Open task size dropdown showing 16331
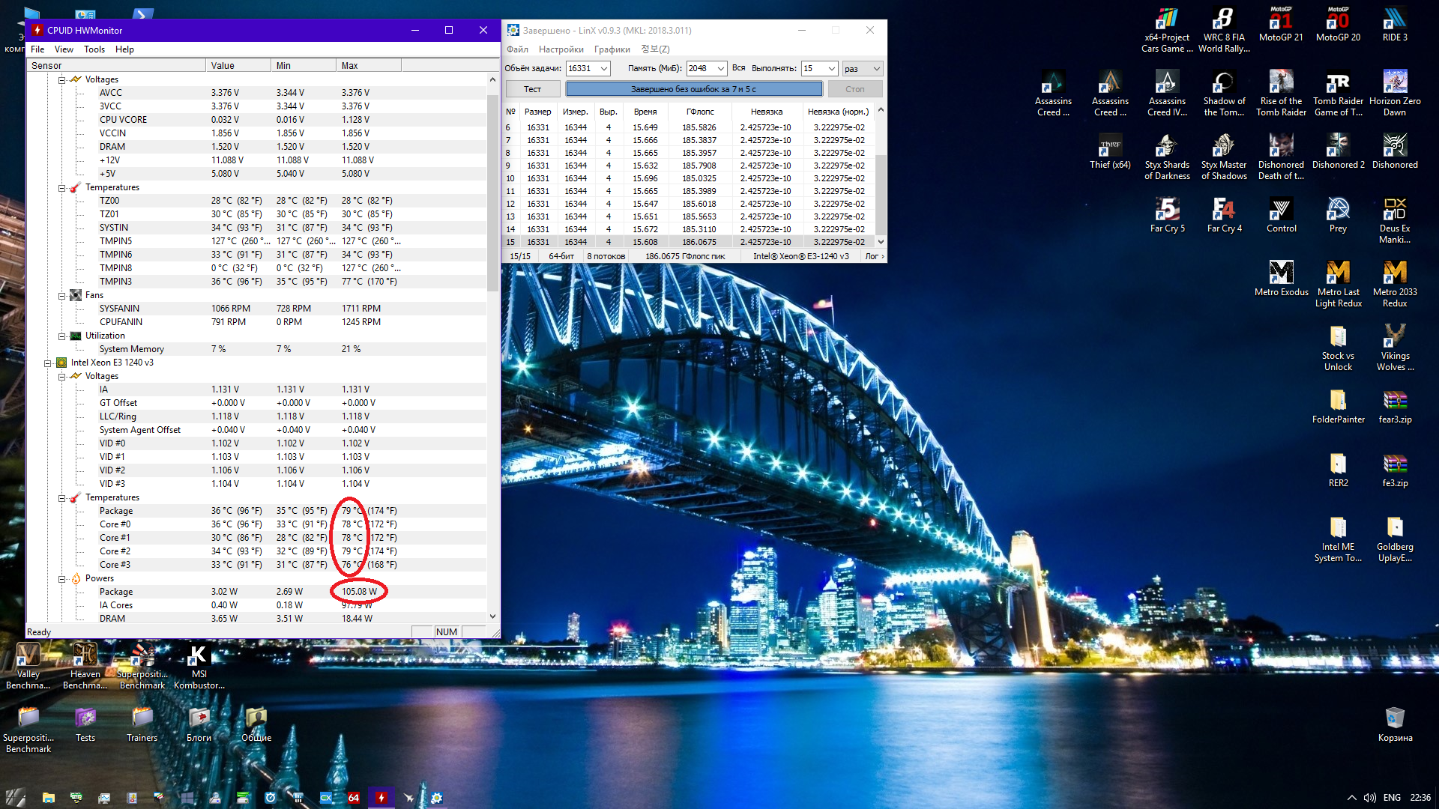1439x809 pixels. (604, 68)
